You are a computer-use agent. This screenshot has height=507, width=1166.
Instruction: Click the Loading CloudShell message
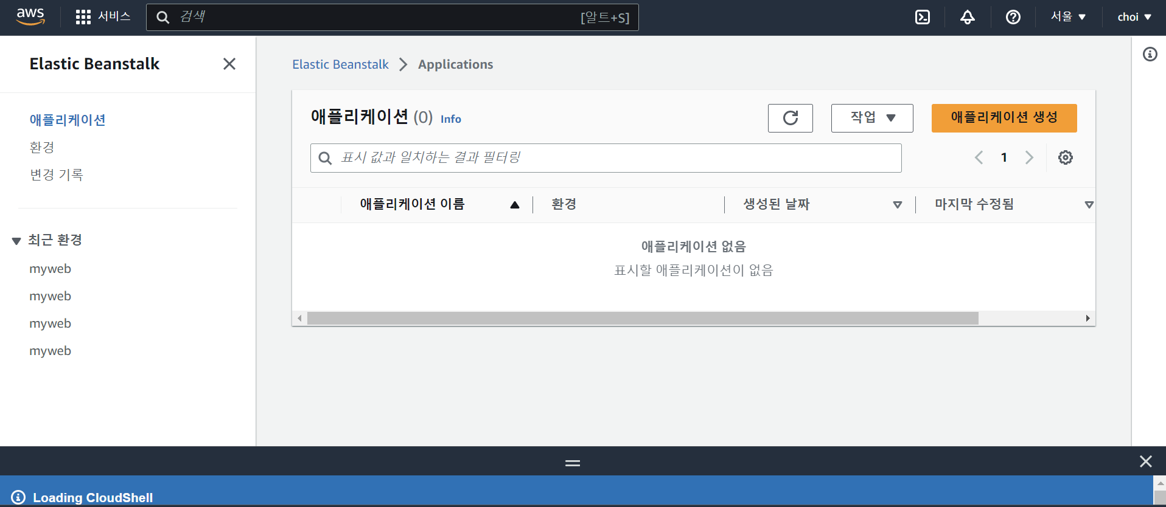(93, 497)
